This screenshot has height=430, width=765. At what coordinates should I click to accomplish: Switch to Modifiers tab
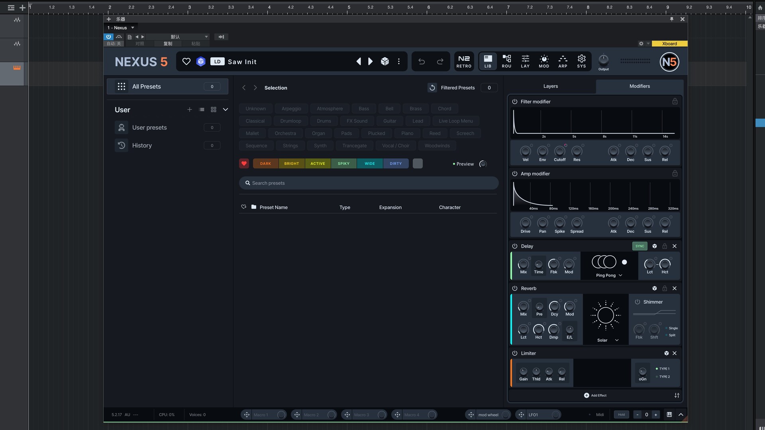(x=639, y=86)
